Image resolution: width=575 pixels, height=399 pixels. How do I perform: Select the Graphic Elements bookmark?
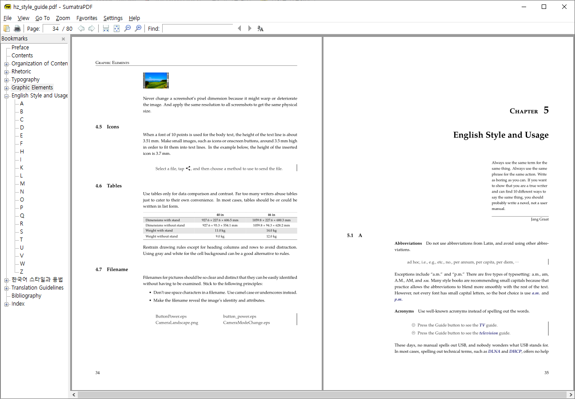click(x=32, y=88)
